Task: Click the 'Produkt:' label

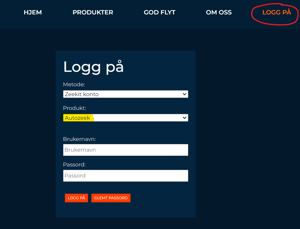Action: click(74, 108)
